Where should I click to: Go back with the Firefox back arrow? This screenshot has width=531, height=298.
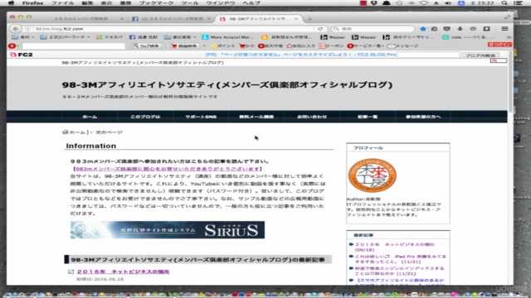click(15, 29)
